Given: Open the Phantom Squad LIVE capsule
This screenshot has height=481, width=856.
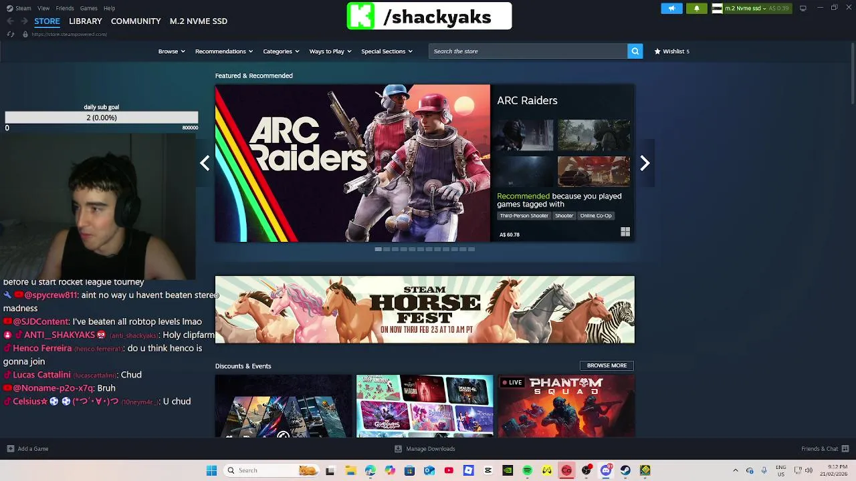Looking at the screenshot, I should tap(566, 406).
